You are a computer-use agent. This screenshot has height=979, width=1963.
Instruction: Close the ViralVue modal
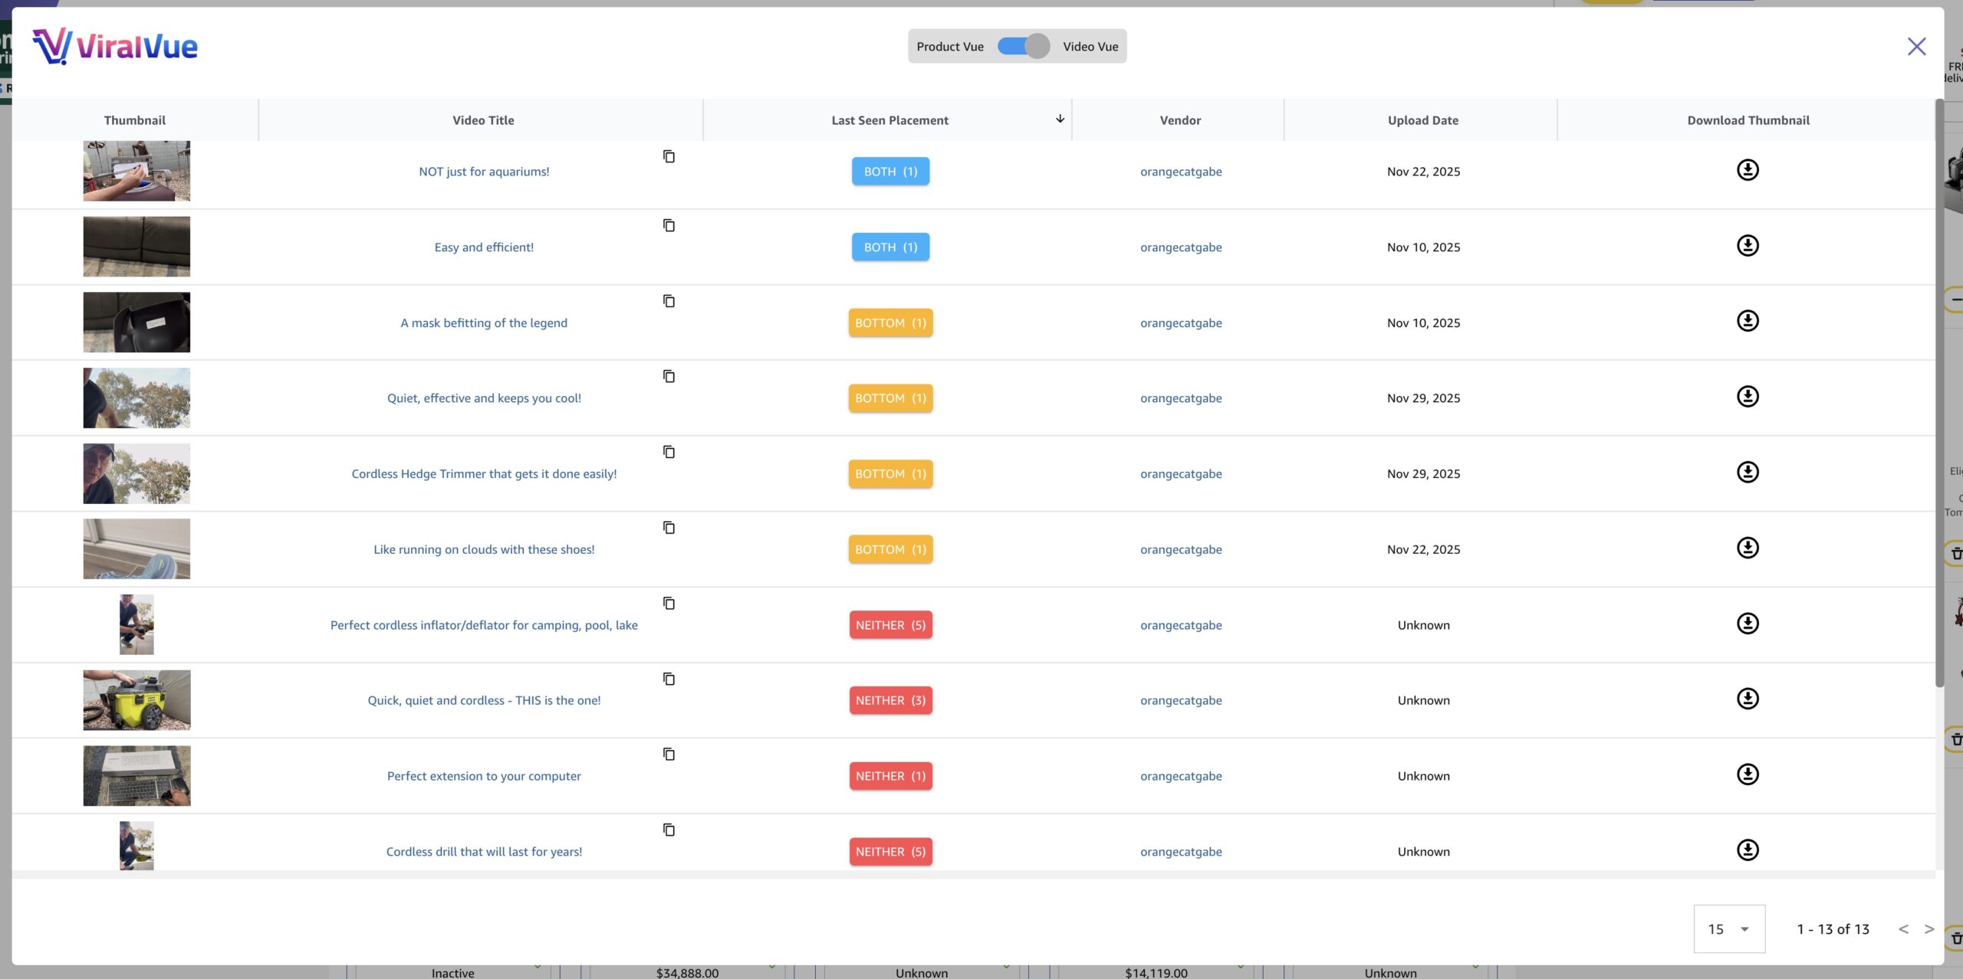coord(1916,47)
